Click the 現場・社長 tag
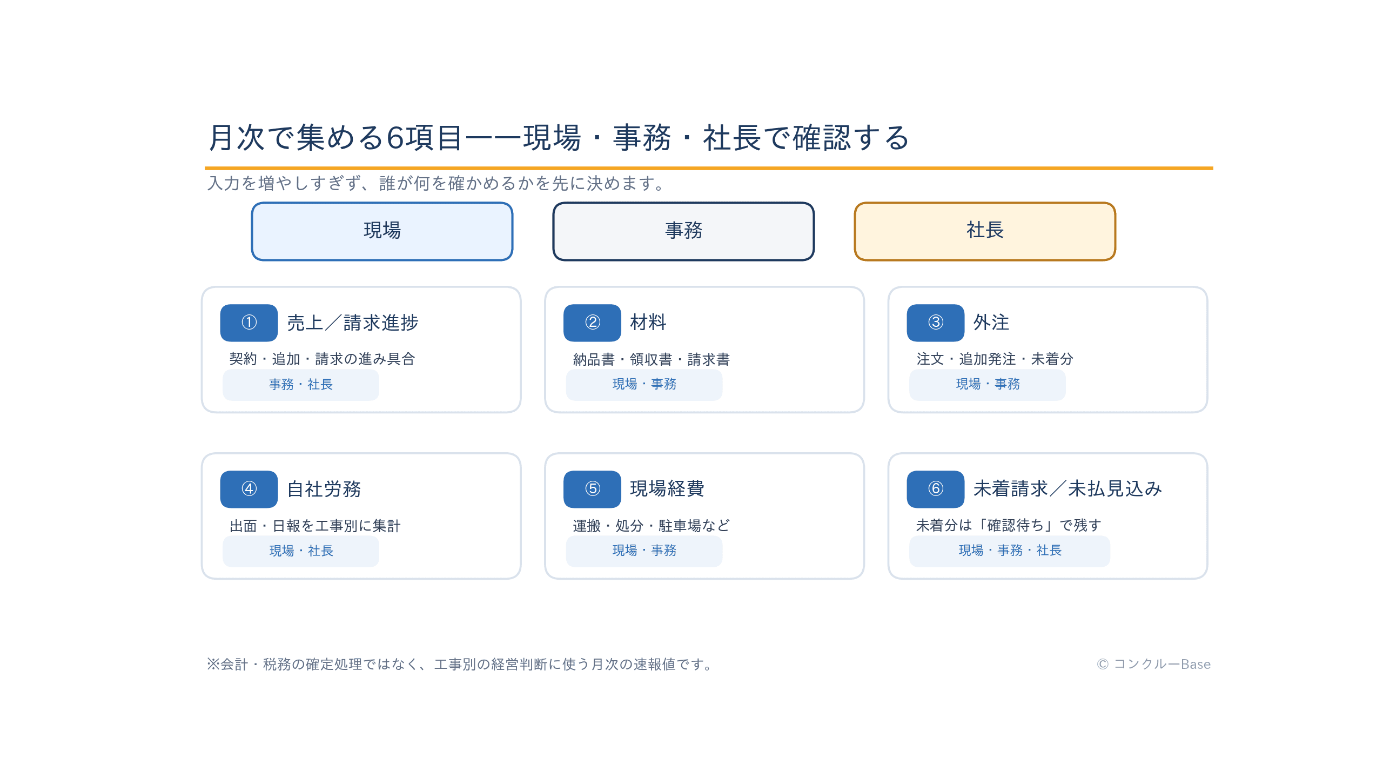The height and width of the screenshot is (778, 1383). coord(301,551)
